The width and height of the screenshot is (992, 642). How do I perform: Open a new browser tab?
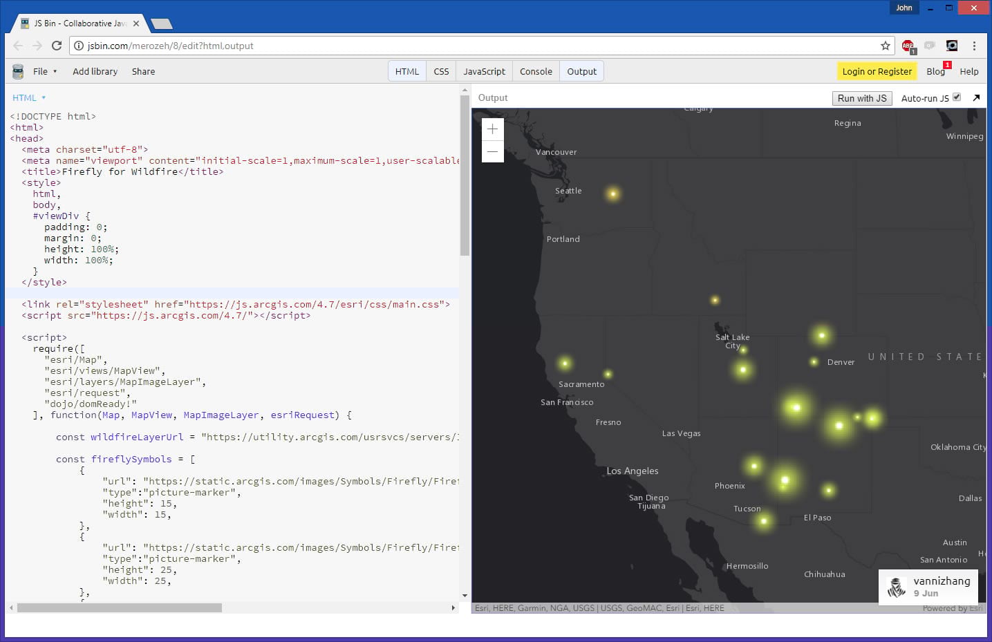[161, 24]
